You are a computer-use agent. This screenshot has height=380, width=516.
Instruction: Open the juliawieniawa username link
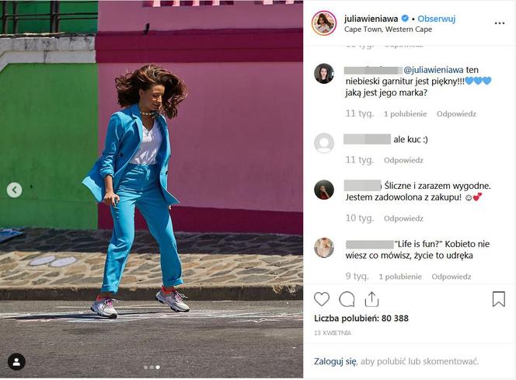[371, 19]
